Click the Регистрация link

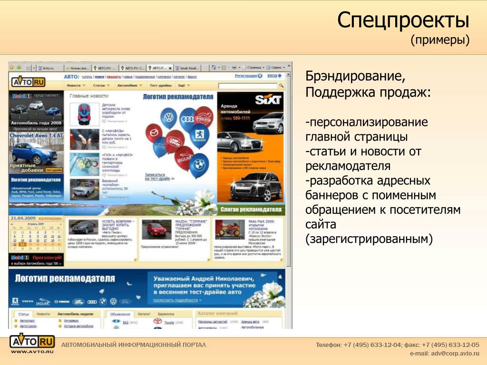[x=246, y=76]
